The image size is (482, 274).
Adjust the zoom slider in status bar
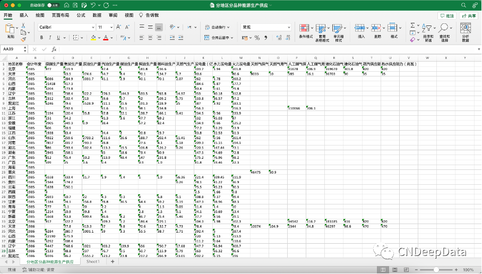point(436,270)
